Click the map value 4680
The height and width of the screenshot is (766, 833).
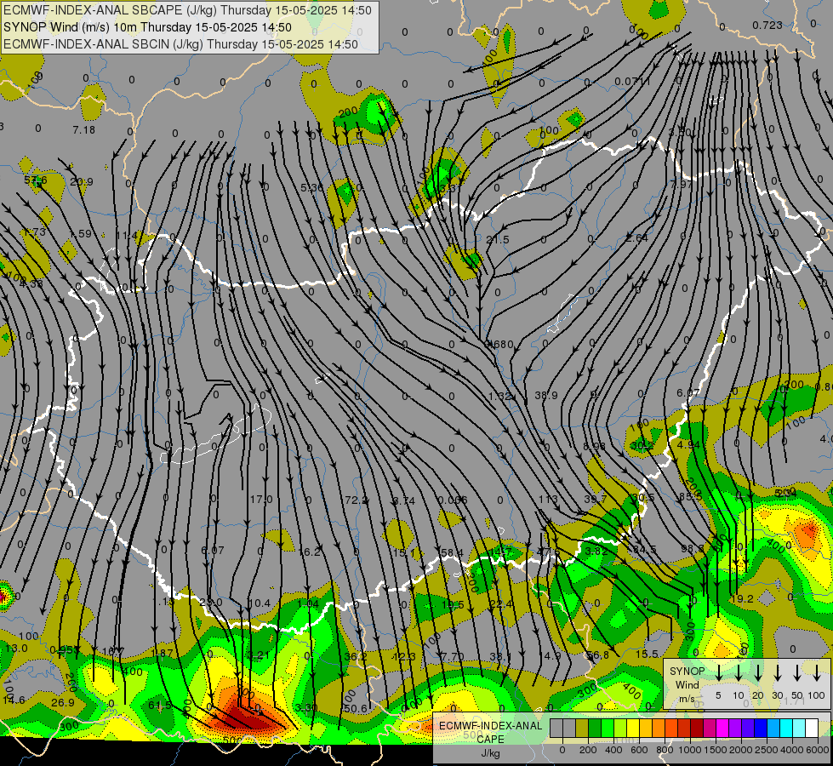click(499, 344)
